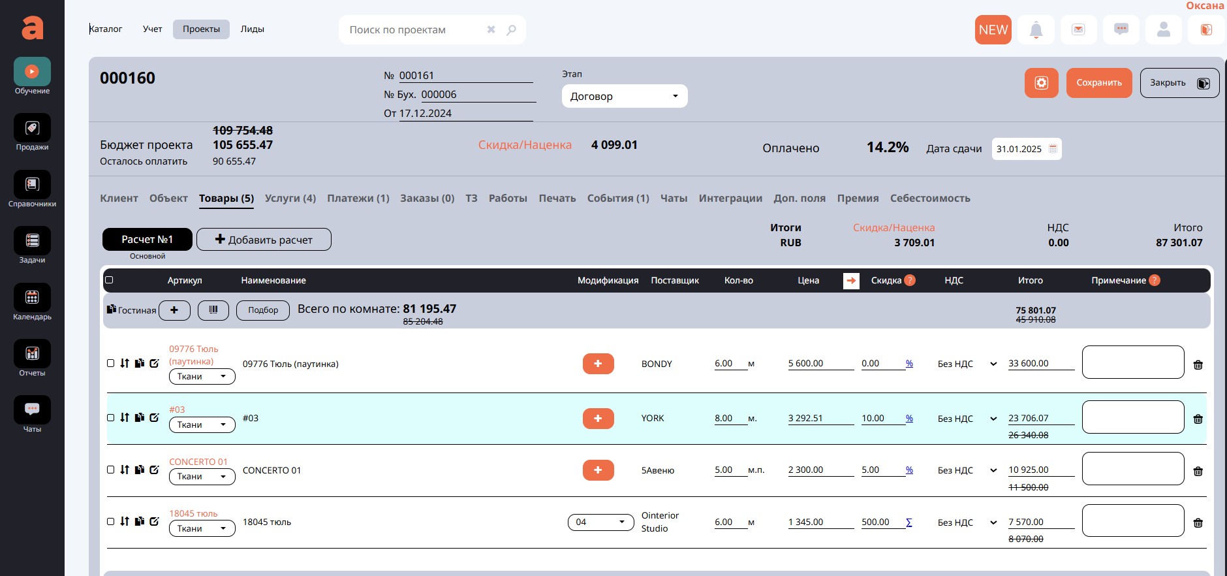Delete the CONCERTO 01 row with trash icon
The width and height of the screenshot is (1227, 576).
coord(1198,472)
